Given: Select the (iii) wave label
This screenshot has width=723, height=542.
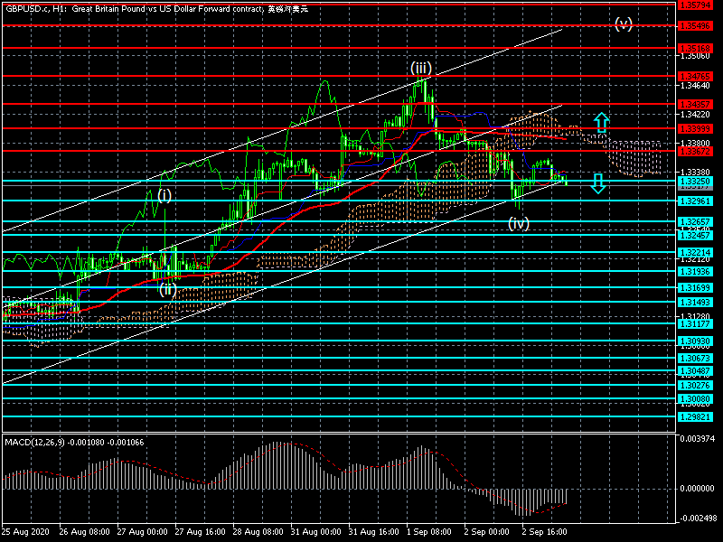Looking at the screenshot, I should [x=421, y=69].
